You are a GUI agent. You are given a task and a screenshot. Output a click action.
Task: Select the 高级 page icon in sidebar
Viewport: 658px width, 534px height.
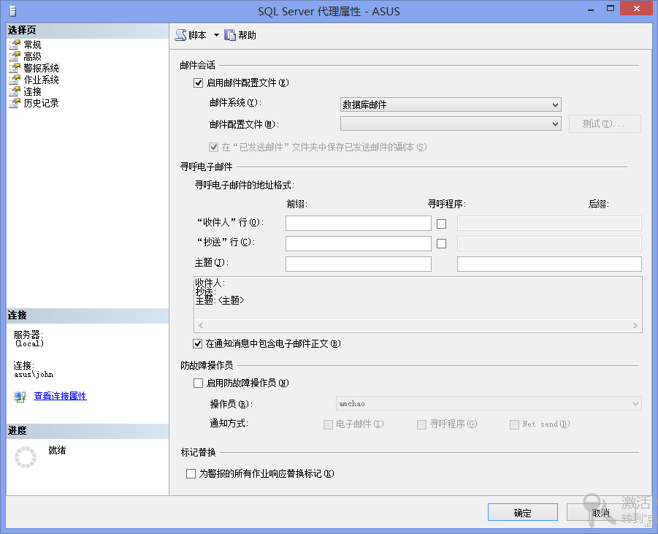14,56
